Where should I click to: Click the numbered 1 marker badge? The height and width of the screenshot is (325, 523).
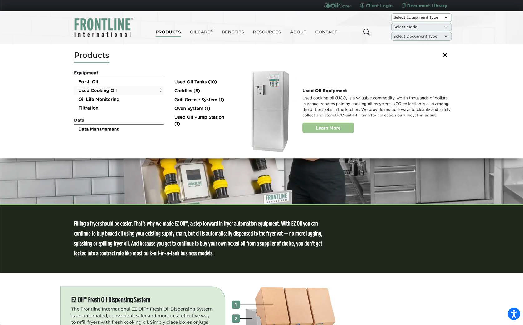236,305
